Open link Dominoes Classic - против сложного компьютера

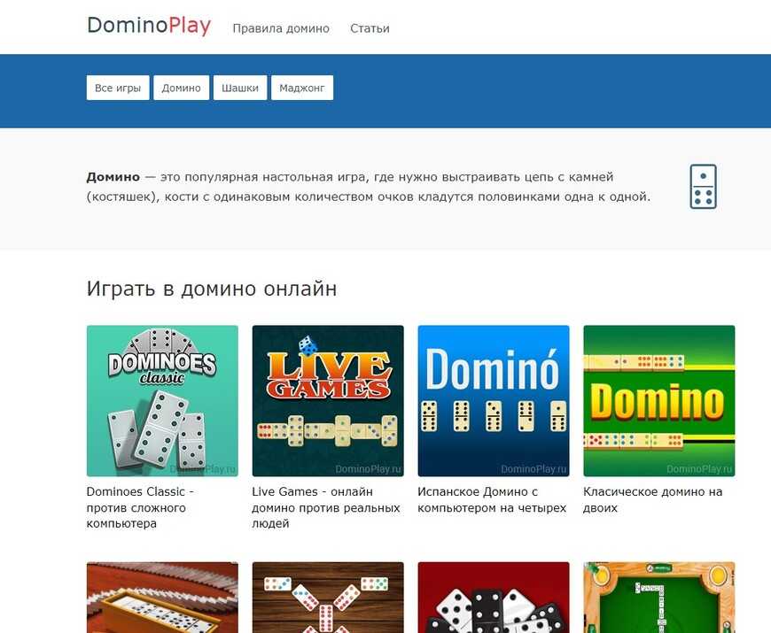tap(140, 507)
